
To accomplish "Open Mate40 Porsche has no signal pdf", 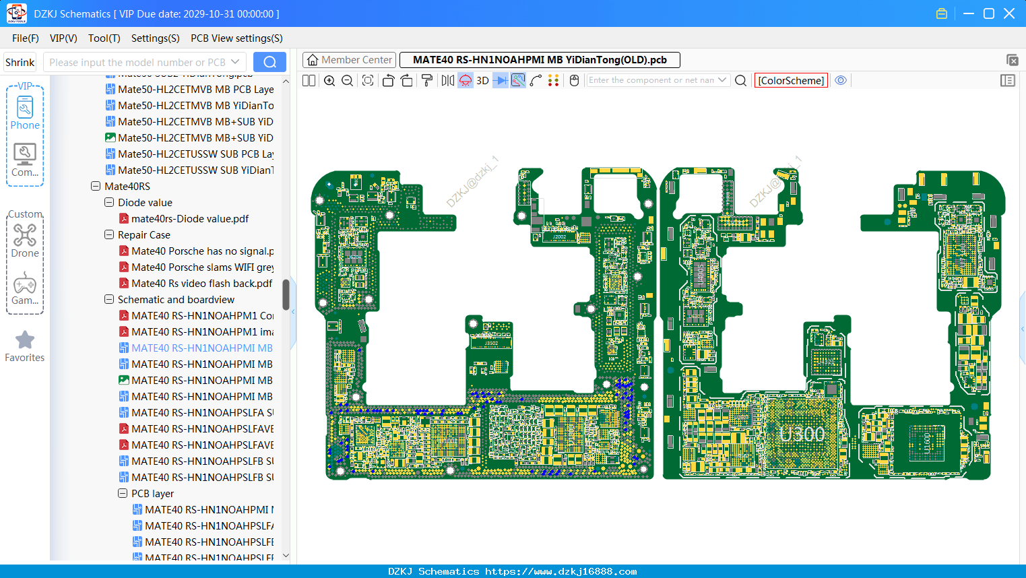I will pos(197,251).
